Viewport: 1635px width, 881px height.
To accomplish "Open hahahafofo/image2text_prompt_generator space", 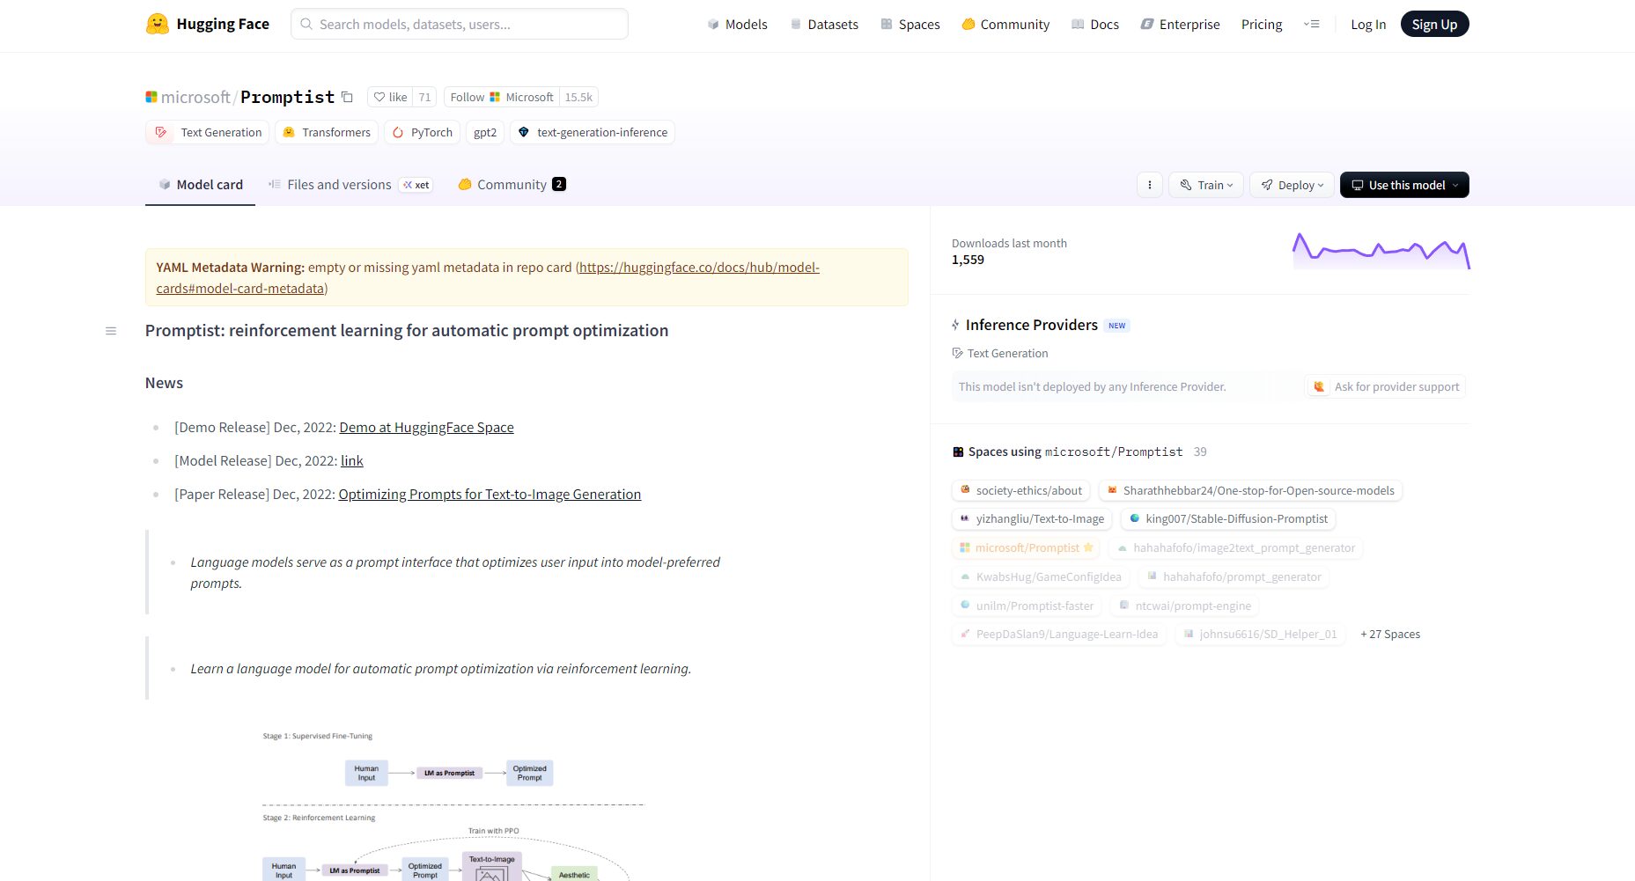I will coord(1236,547).
